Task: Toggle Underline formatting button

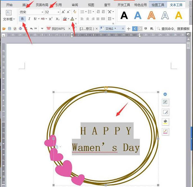Action: [x=35, y=19]
